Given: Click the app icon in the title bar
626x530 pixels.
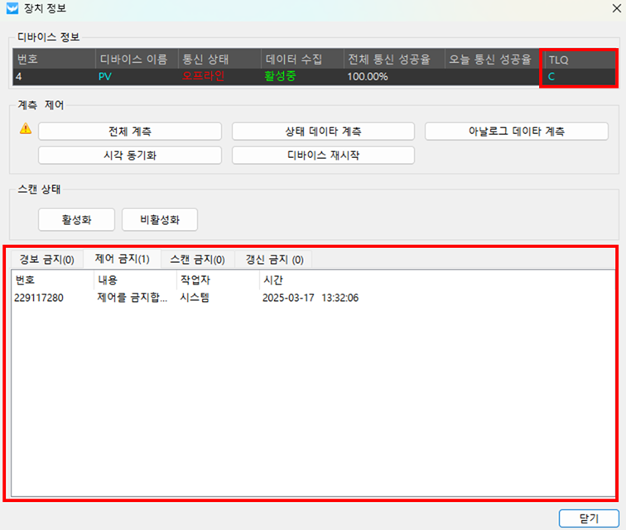Looking at the screenshot, I should 12,11.
